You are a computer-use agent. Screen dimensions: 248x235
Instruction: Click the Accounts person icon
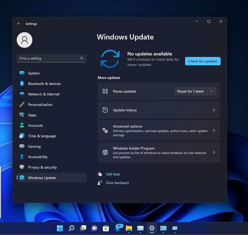coord(22,125)
